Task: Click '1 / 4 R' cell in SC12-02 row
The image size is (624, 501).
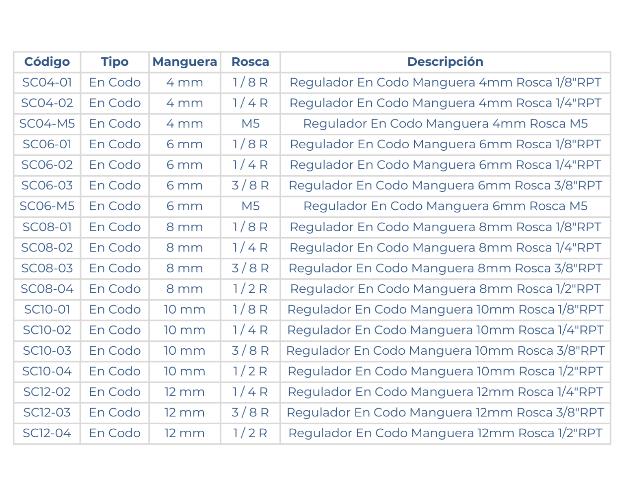Action: tap(250, 392)
